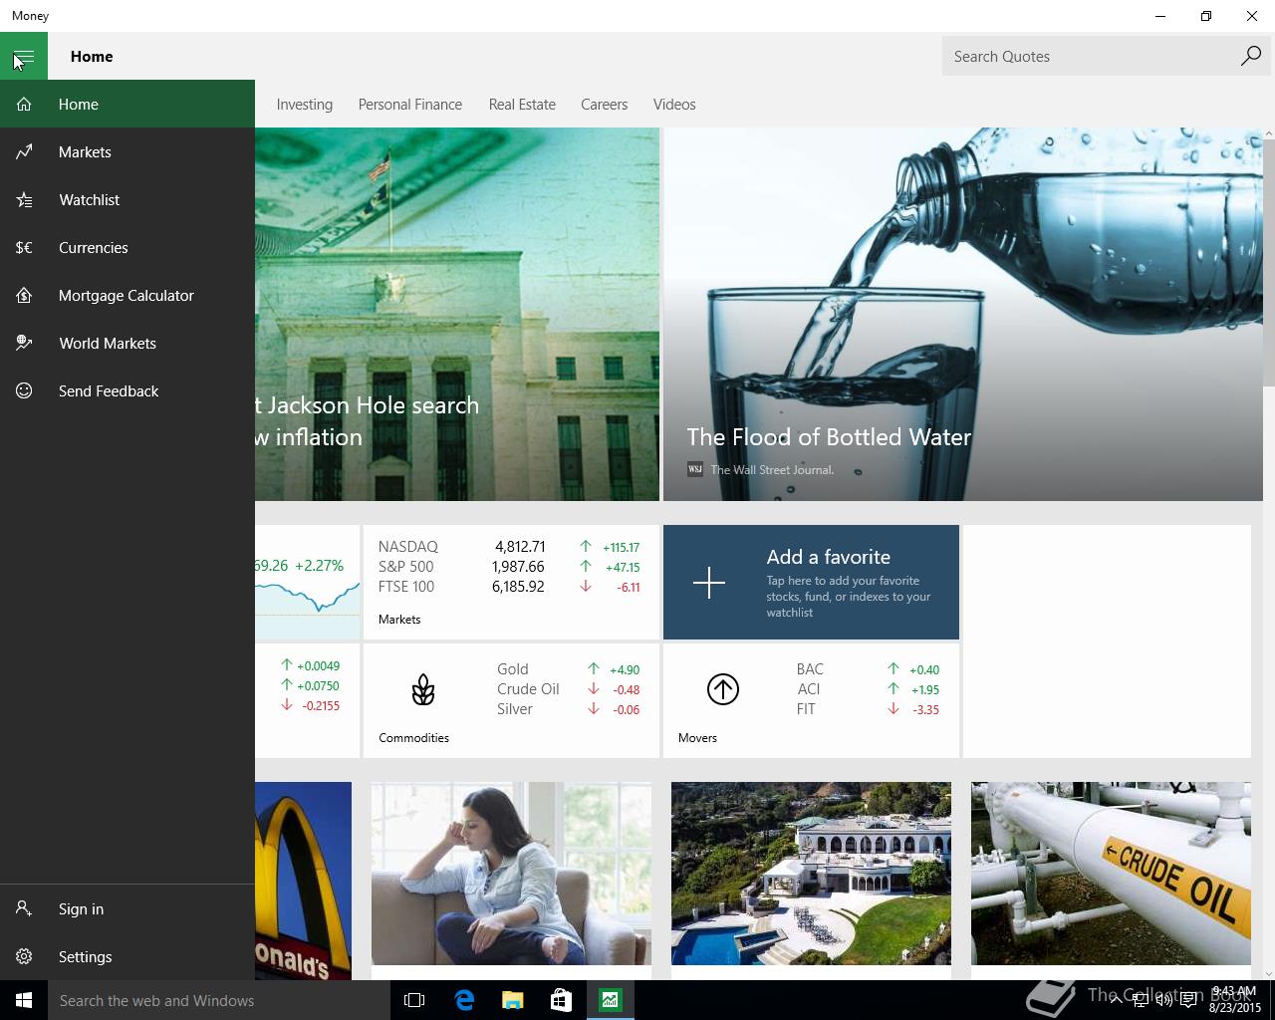Click the Settings label in sidebar
The width and height of the screenshot is (1275, 1020).
click(x=86, y=957)
